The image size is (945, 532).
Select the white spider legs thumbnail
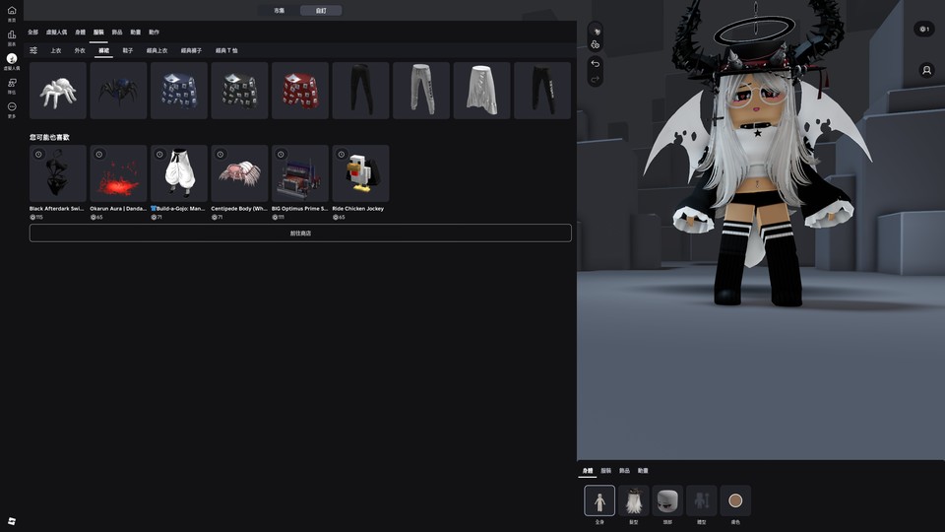[58, 91]
